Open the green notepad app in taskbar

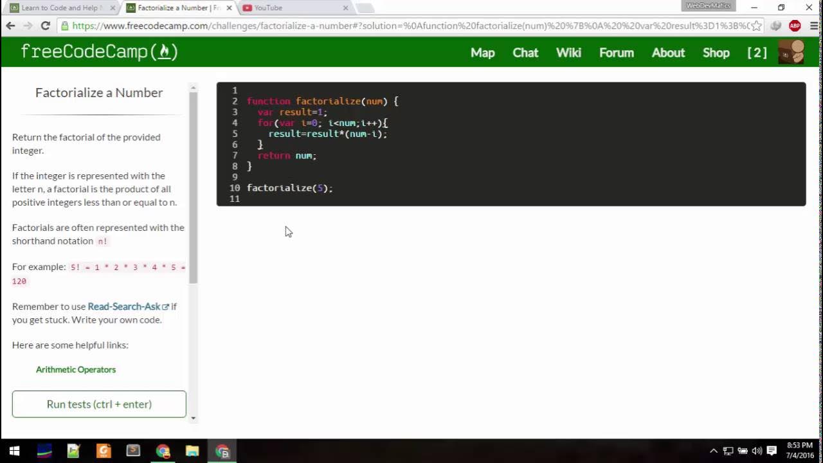pos(73,451)
